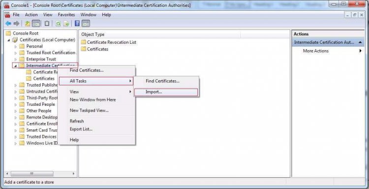The image size is (369, 189).
Task: Choose Find Certificates... in context menu
Action: [x=97, y=70]
